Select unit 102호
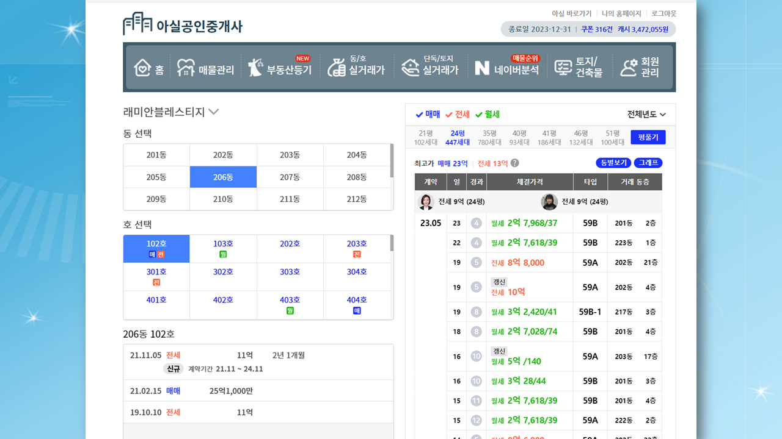Image resolution: width=782 pixels, height=439 pixels. [x=156, y=249]
